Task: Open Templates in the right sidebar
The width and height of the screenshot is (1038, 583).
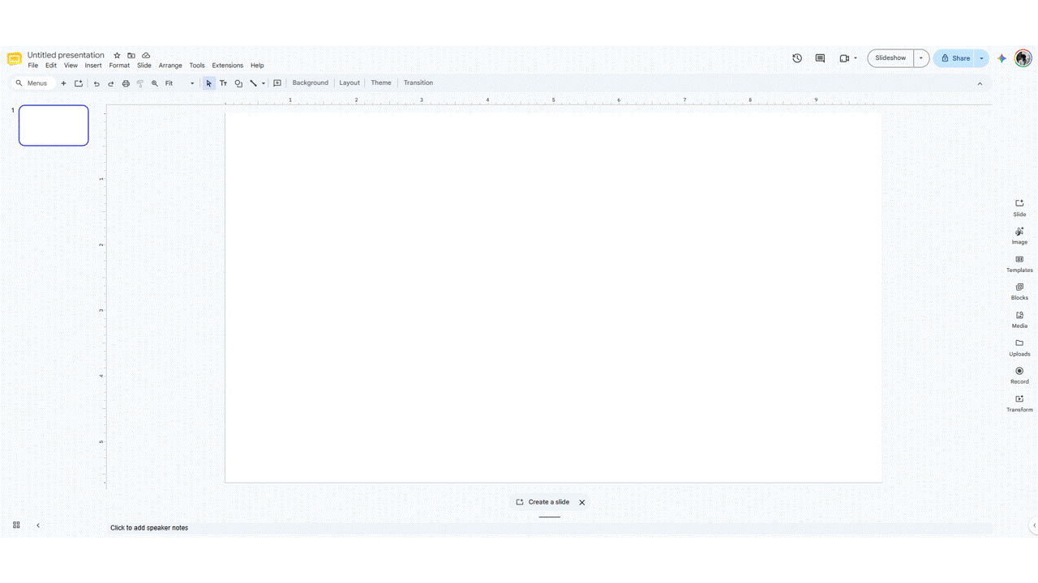Action: coord(1019,263)
